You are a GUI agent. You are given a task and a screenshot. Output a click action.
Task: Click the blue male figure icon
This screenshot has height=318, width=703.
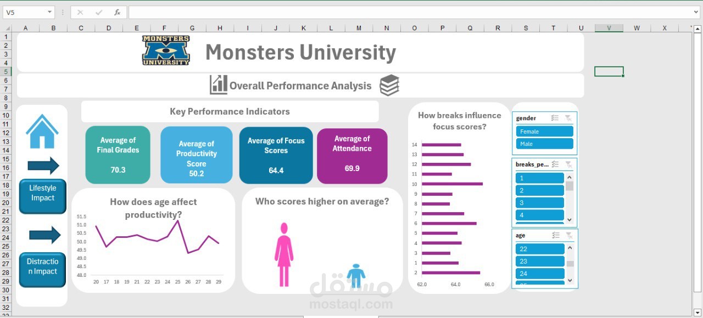click(356, 276)
